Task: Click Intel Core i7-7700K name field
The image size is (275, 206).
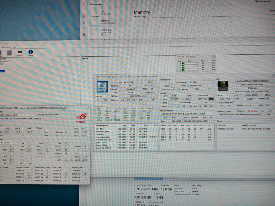Action: (x=126, y=82)
